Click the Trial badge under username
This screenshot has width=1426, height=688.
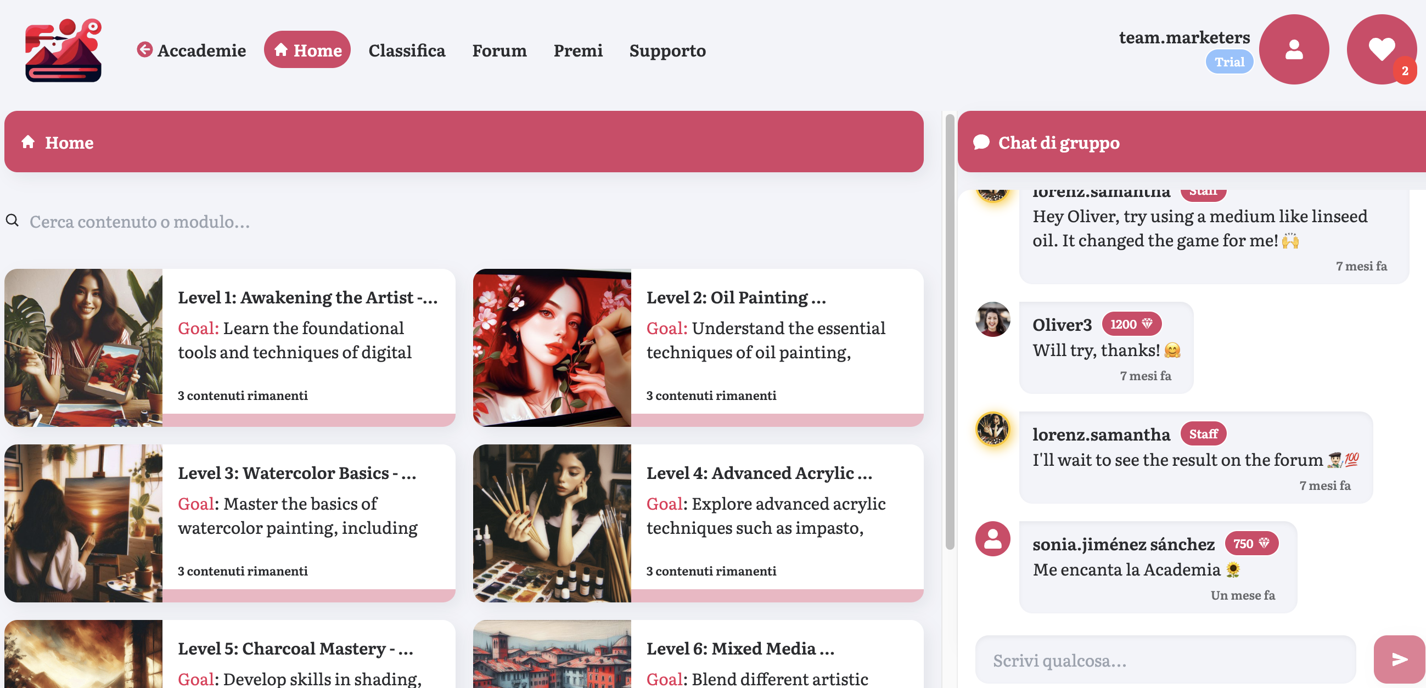coord(1229,62)
